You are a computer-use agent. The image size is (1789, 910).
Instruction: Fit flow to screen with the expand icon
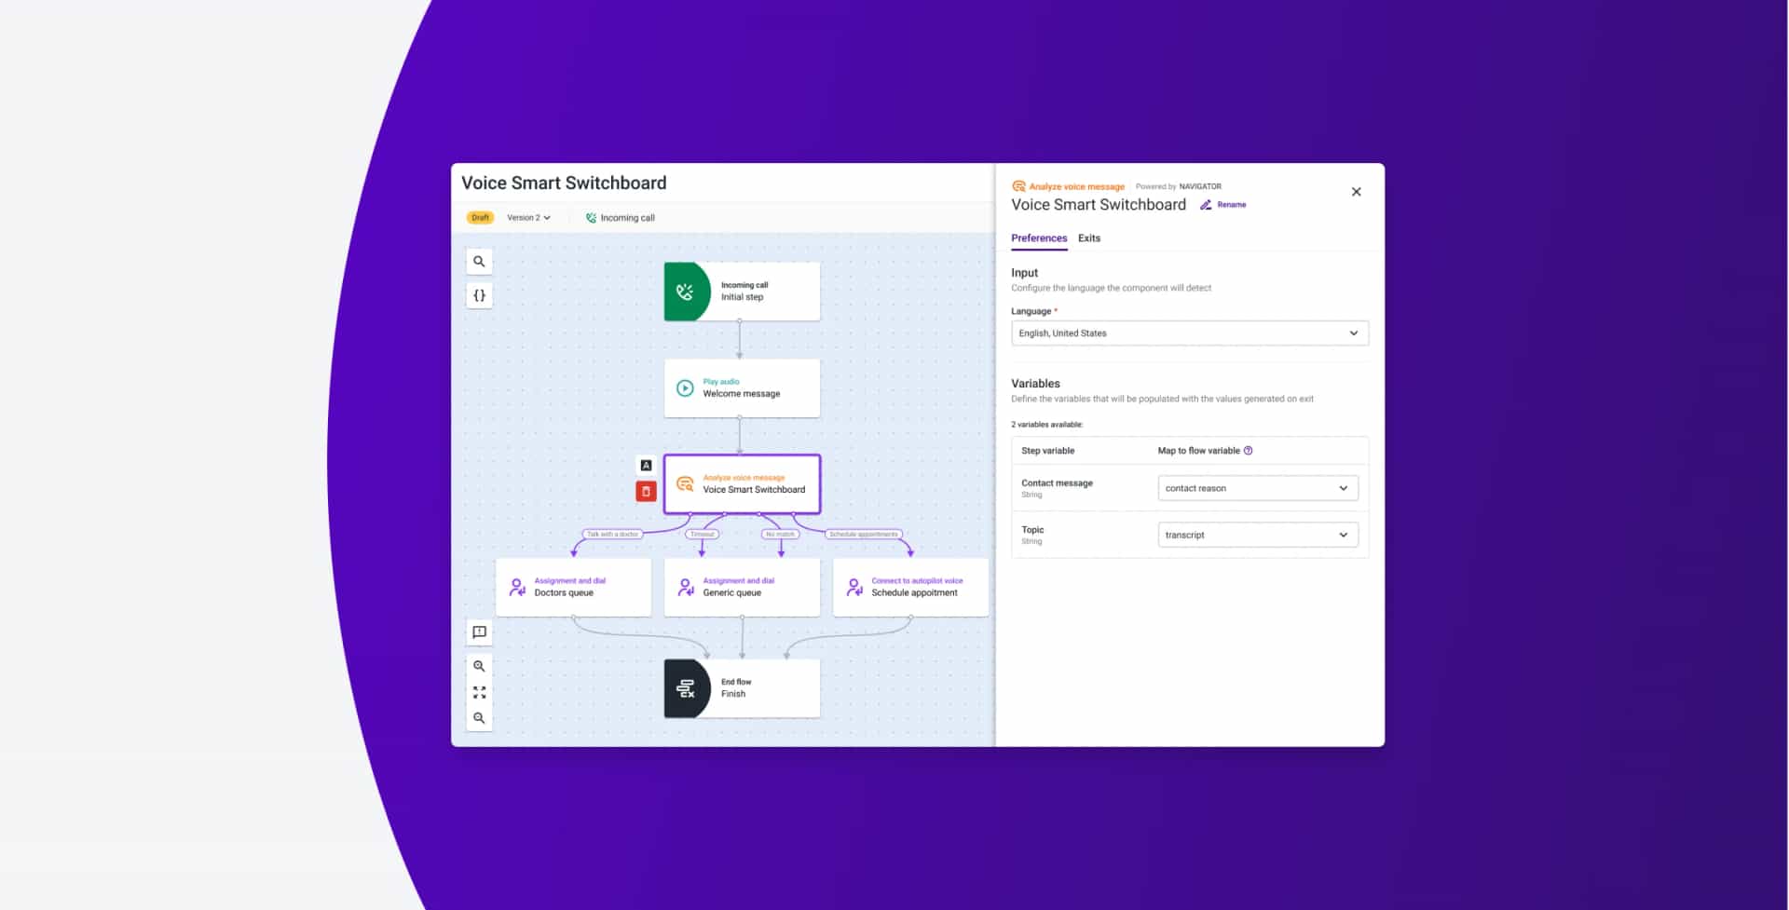click(479, 691)
